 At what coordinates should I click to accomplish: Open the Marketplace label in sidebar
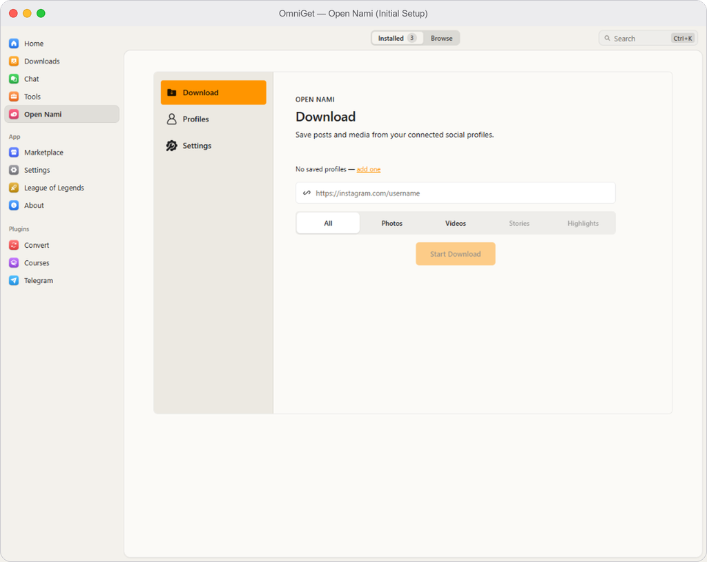(x=43, y=152)
